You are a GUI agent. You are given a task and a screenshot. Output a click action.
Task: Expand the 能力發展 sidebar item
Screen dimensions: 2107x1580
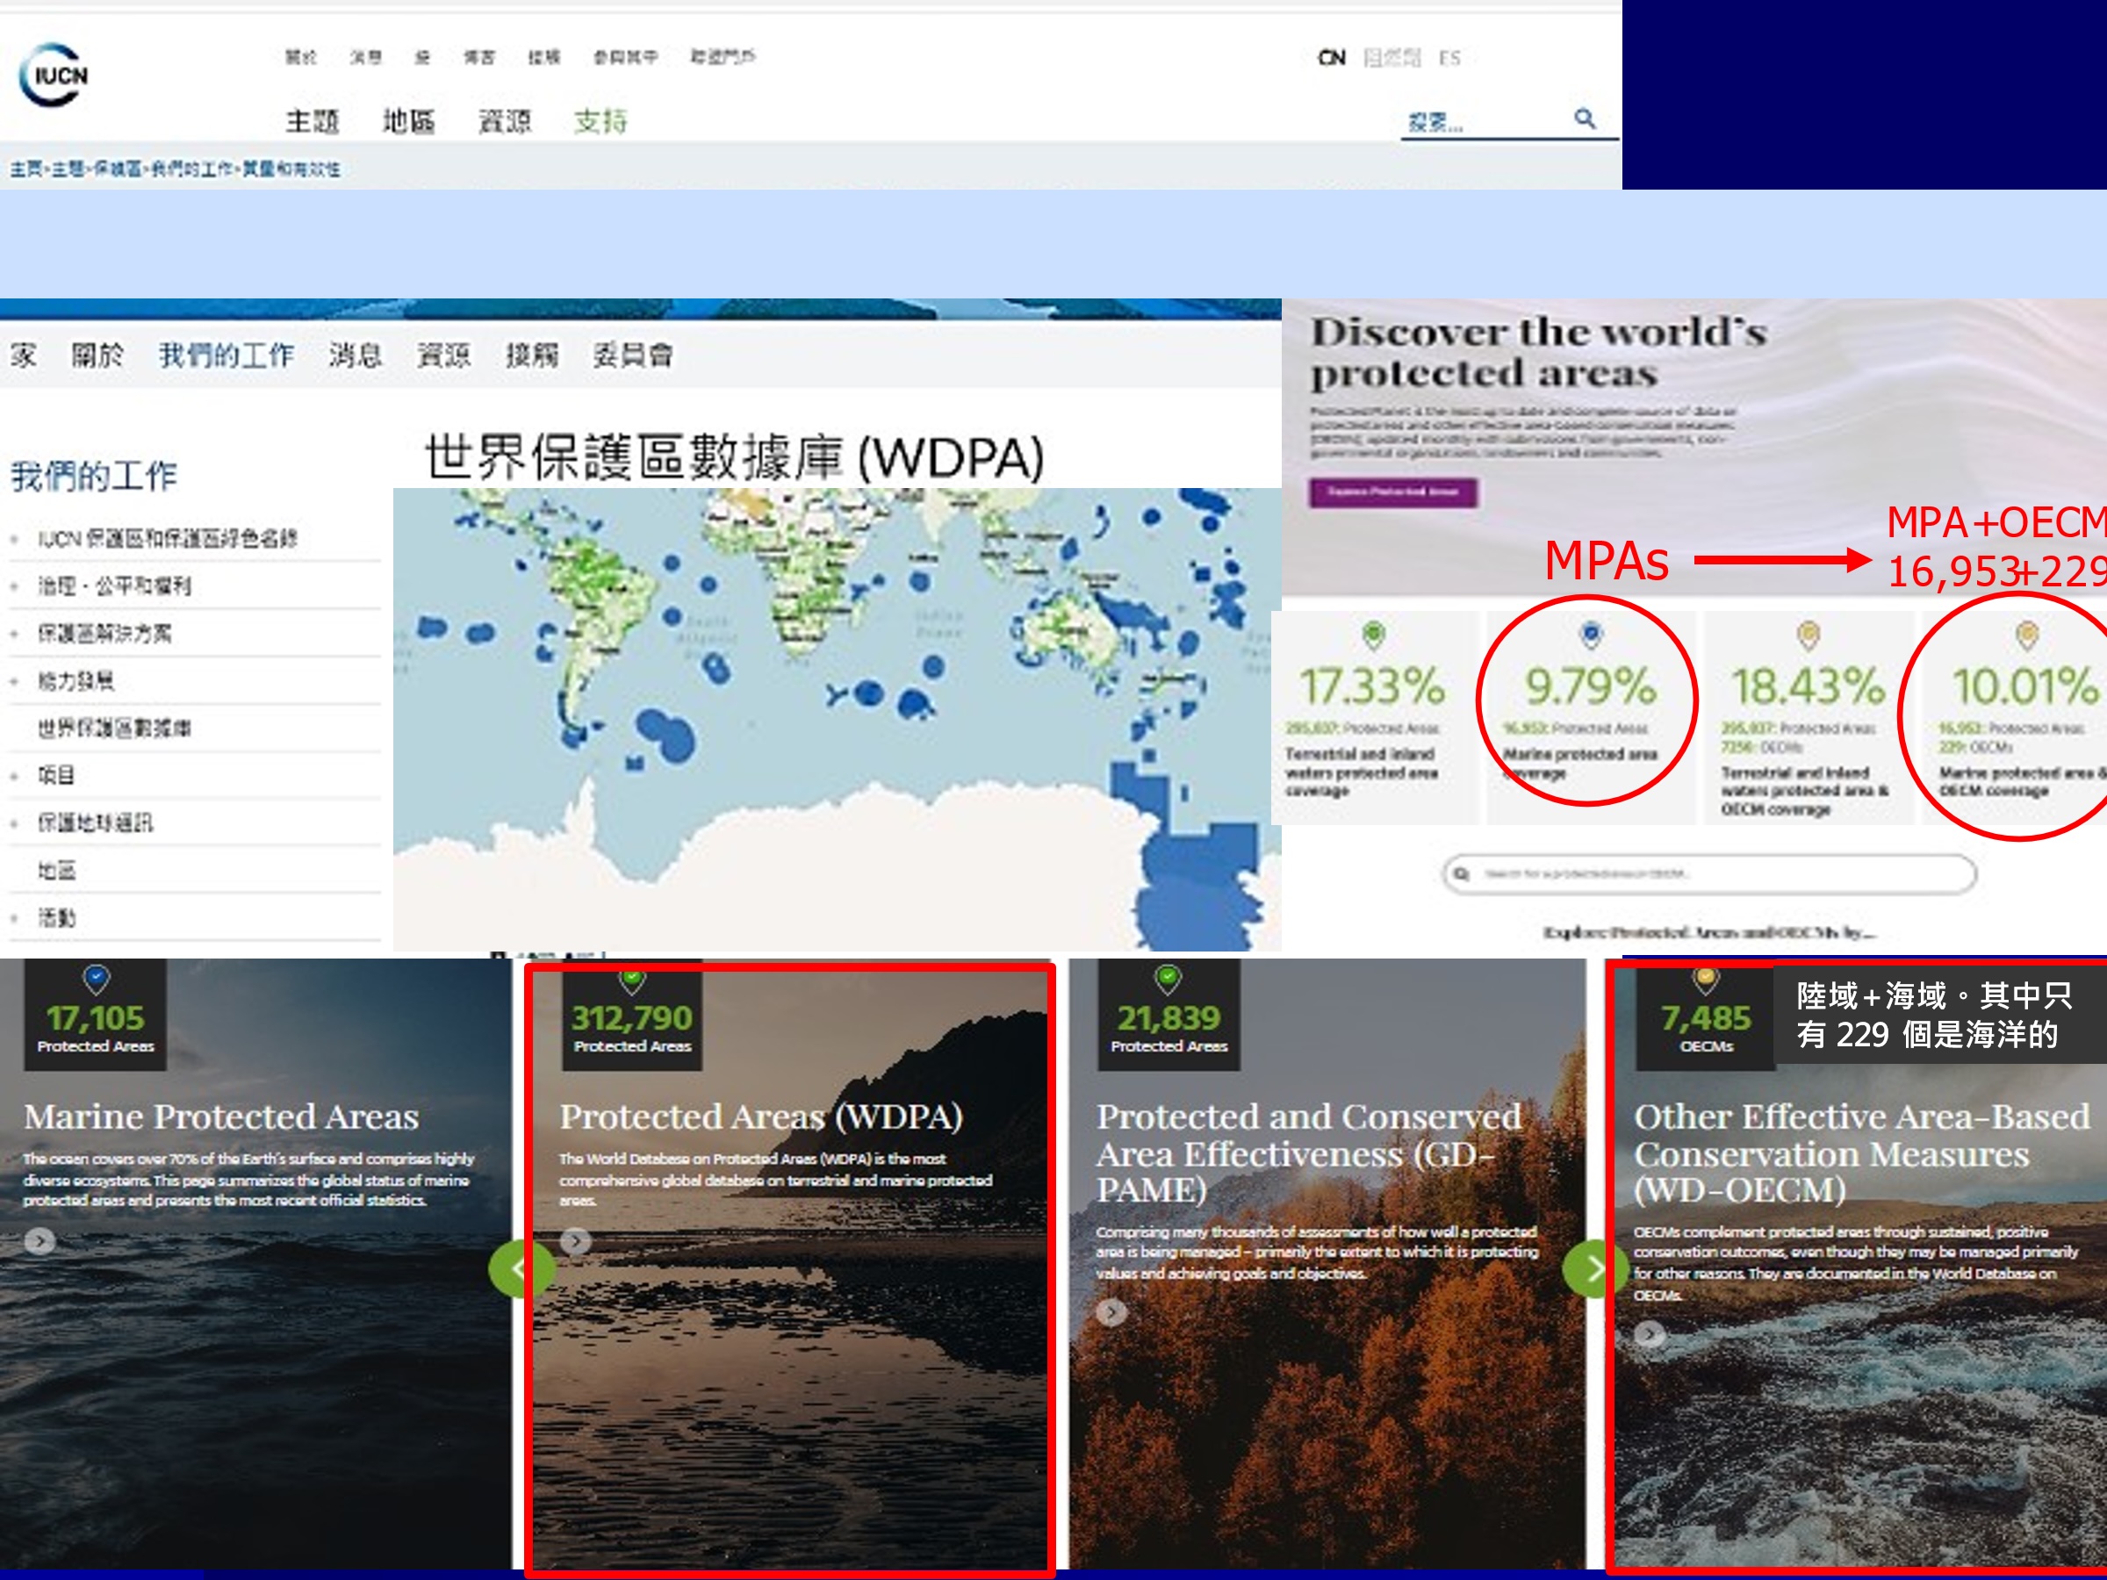(x=14, y=681)
